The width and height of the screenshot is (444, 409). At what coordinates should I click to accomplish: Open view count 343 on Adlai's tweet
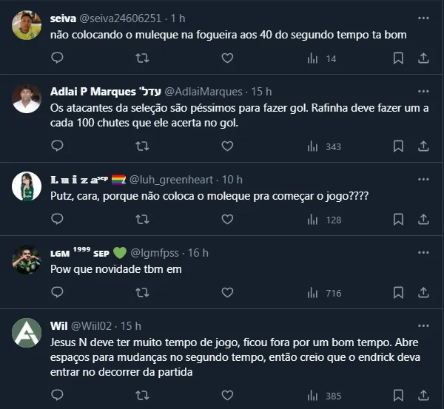[323, 146]
